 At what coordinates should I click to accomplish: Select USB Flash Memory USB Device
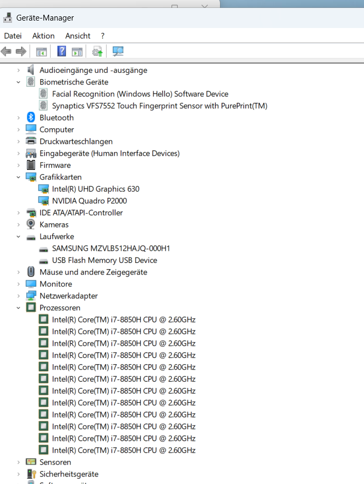point(104,260)
